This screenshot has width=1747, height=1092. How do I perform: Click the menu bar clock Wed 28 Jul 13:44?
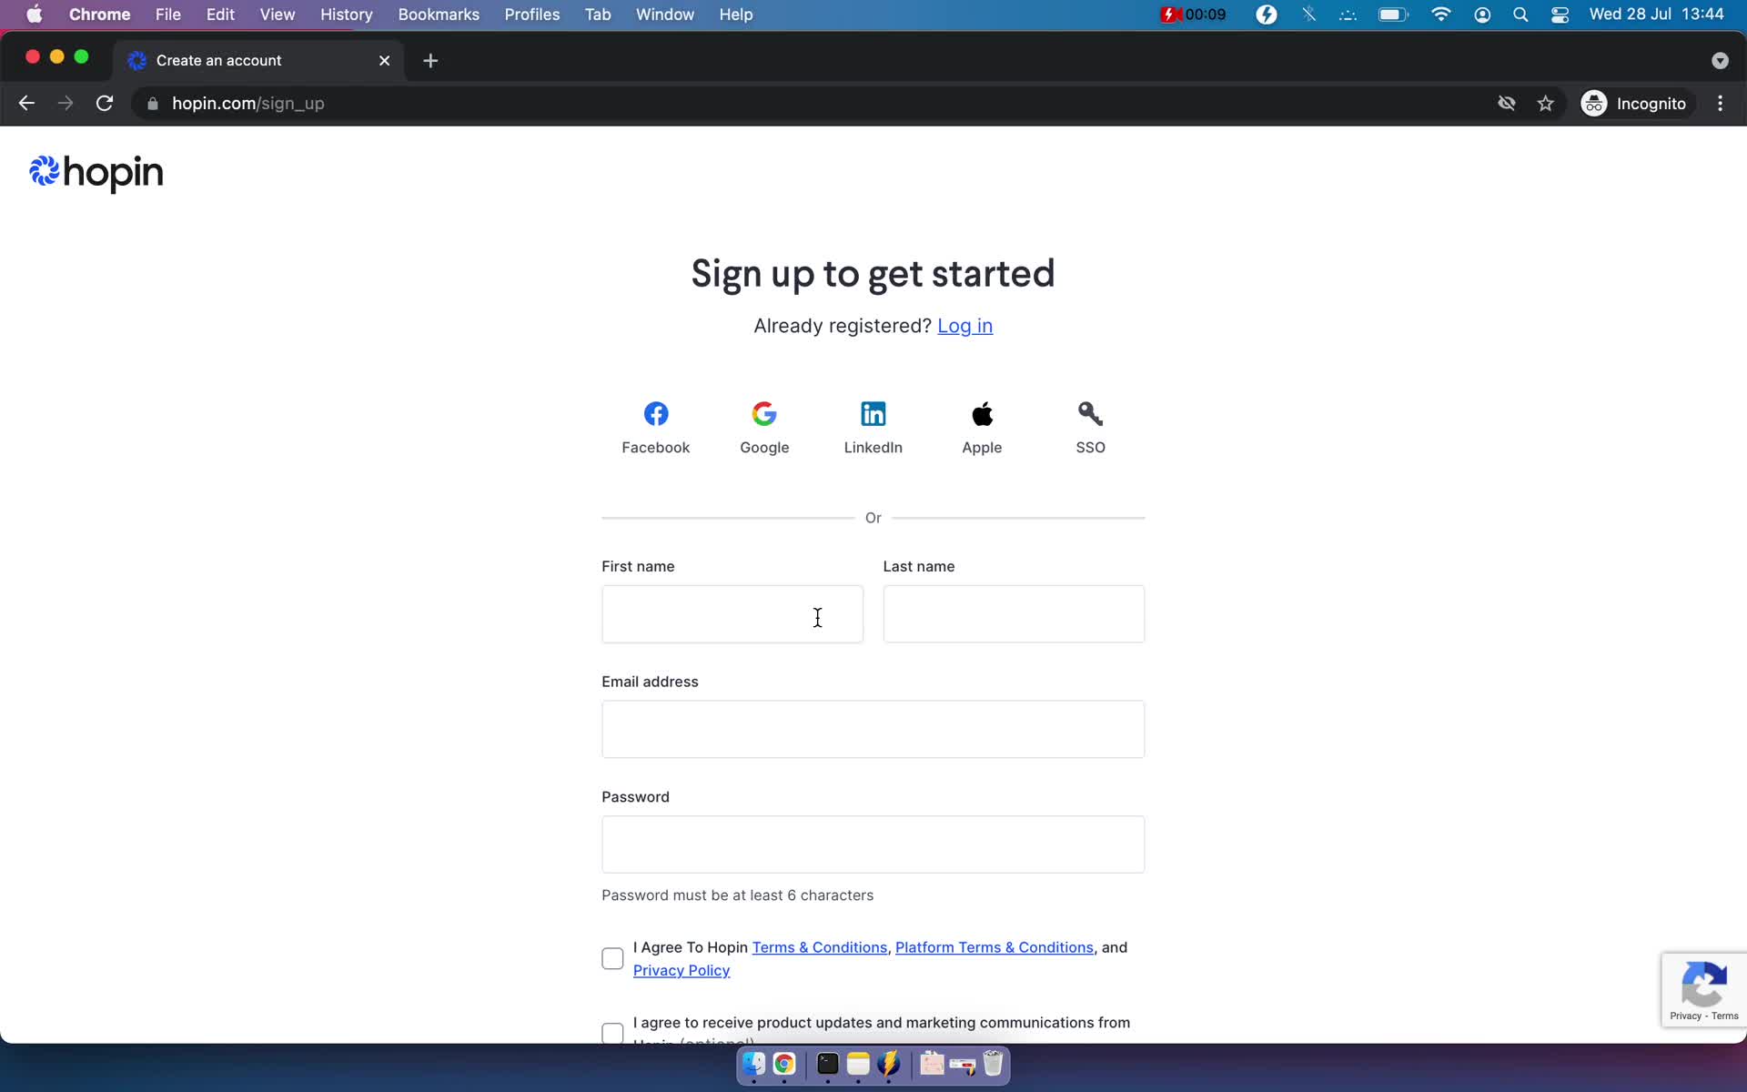coord(1656,15)
